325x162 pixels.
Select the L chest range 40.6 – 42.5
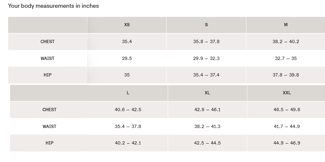(128, 110)
